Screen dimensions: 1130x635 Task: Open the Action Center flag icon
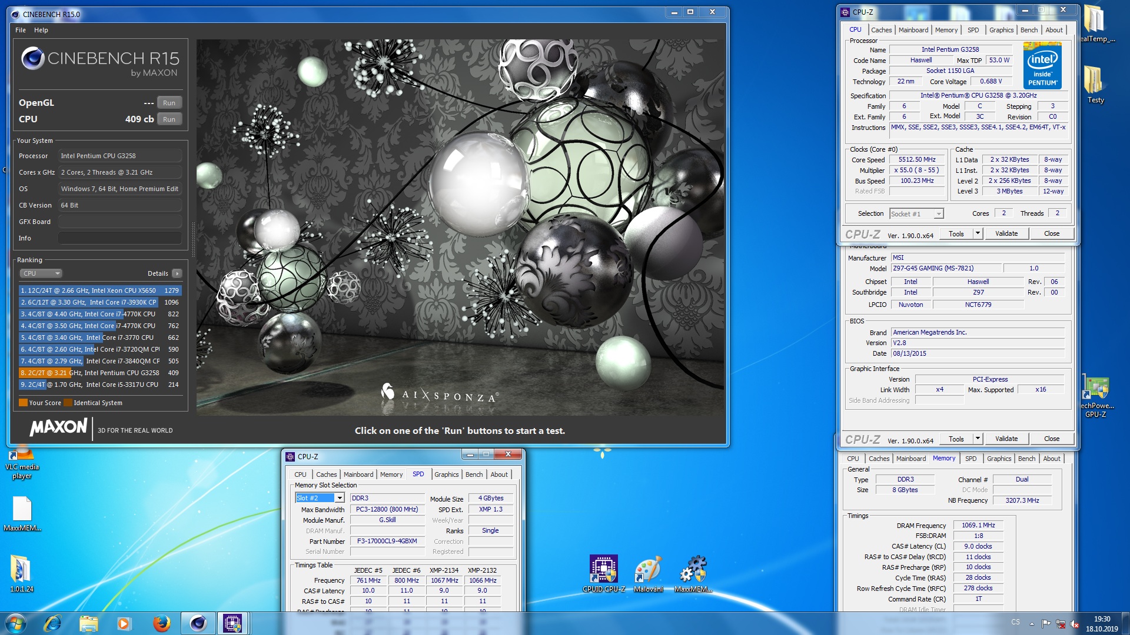click(x=1046, y=624)
